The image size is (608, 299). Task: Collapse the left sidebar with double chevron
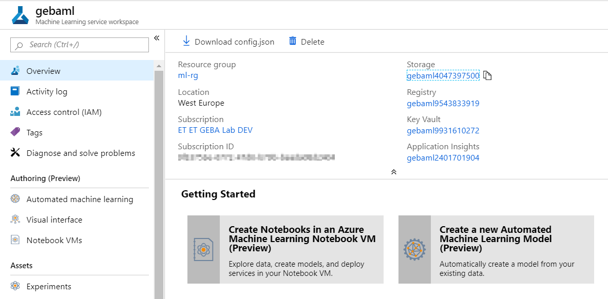[x=157, y=38]
